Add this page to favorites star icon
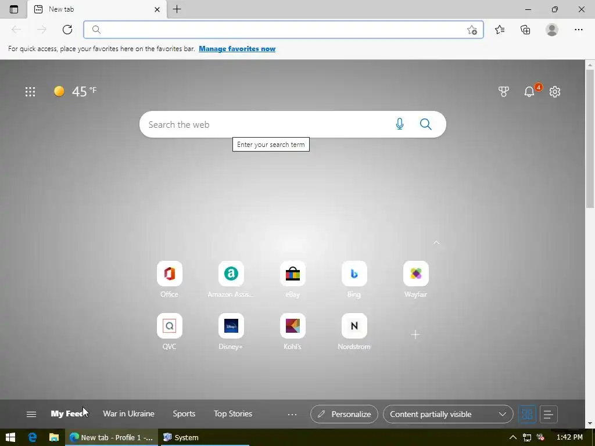Viewport: 595px width, 446px height. tap(472, 30)
